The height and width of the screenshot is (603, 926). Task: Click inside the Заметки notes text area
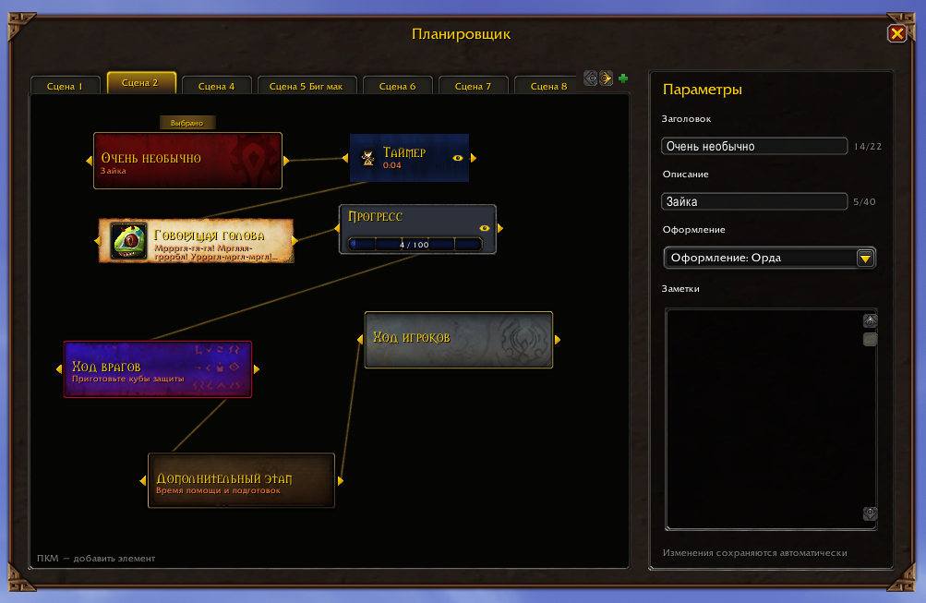click(x=764, y=418)
